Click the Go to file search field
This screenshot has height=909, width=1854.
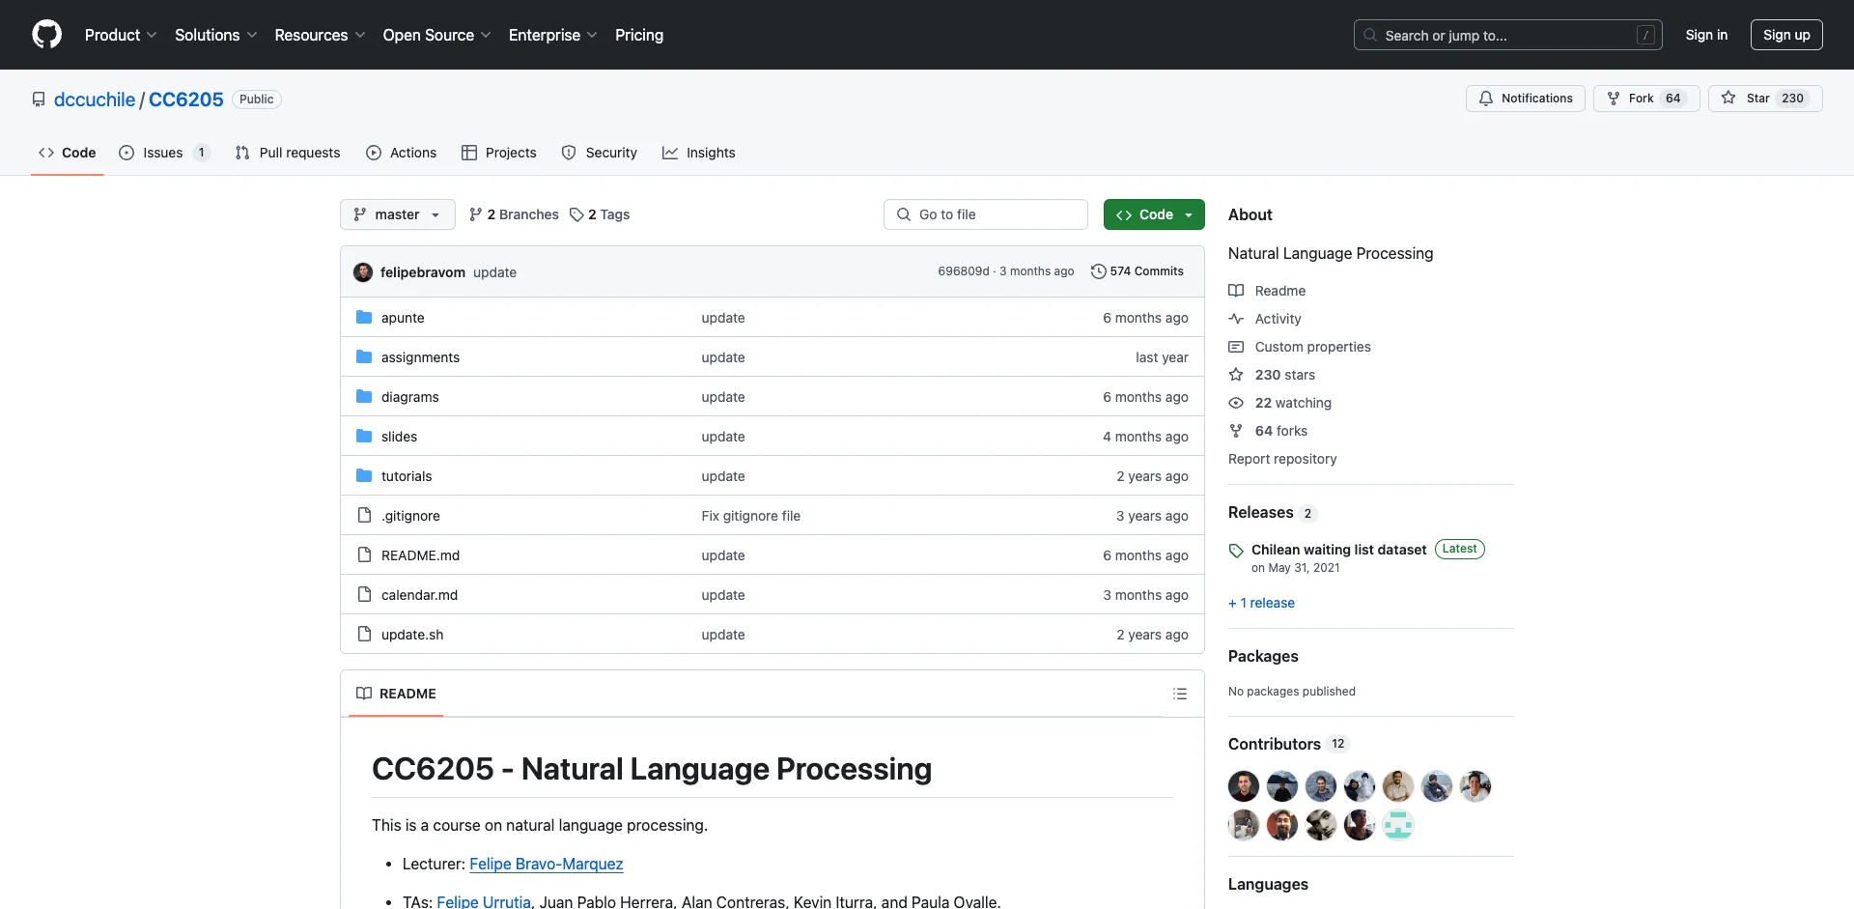pos(986,214)
